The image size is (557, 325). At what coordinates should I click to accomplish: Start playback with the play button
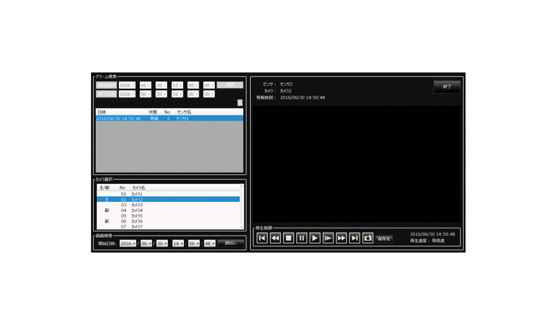point(315,238)
